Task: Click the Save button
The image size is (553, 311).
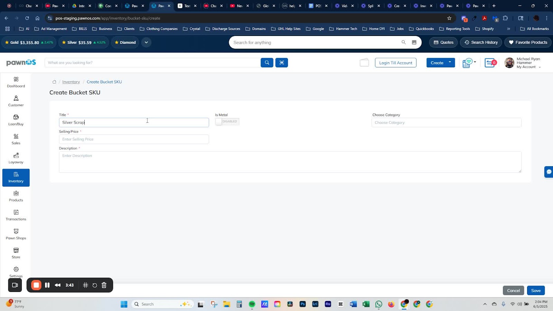Action: click(536, 291)
